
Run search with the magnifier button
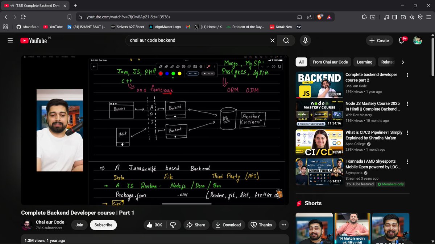click(286, 40)
